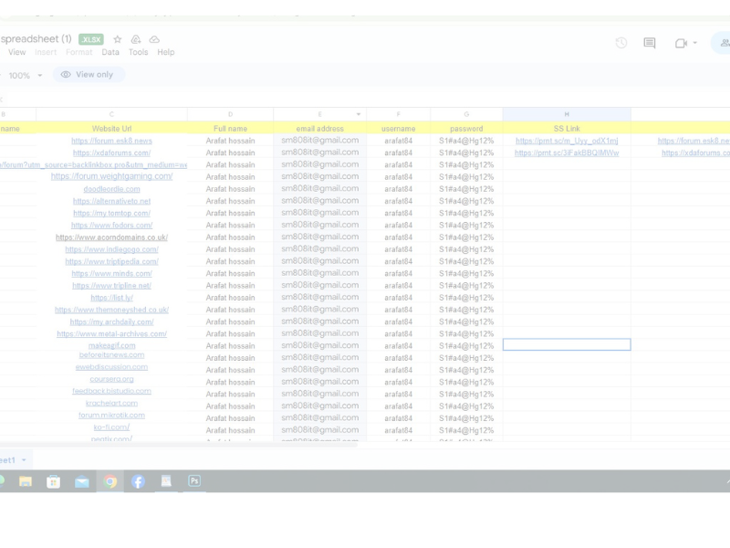The width and height of the screenshot is (730, 548).
Task: Select the column H header
Action: 567,115
